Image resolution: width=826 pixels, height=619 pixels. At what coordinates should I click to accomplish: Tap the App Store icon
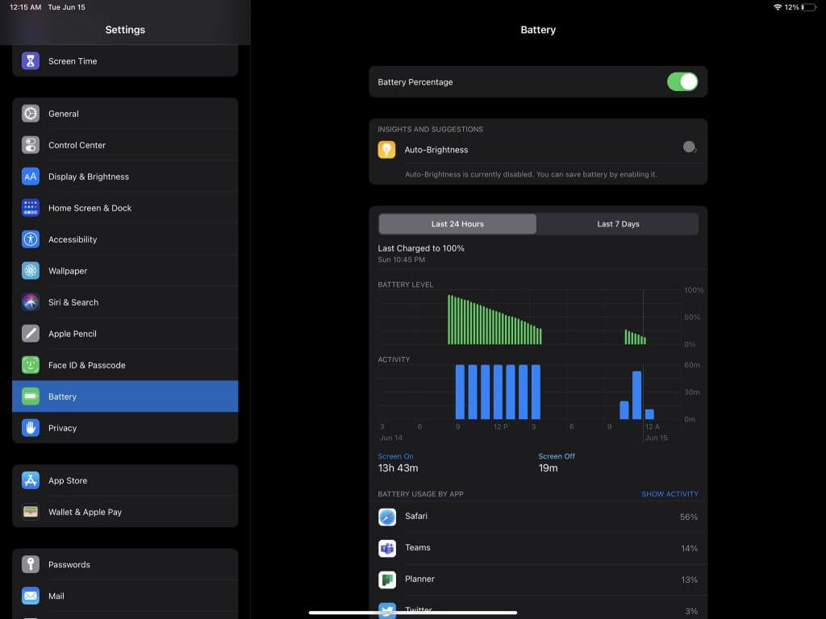pyautogui.click(x=31, y=480)
